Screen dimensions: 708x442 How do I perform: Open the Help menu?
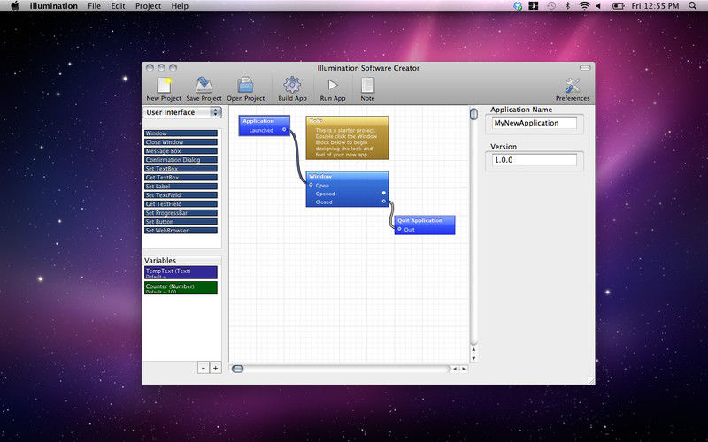point(180,6)
